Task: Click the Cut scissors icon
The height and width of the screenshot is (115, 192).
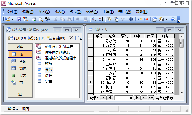Action: coord(56,19)
